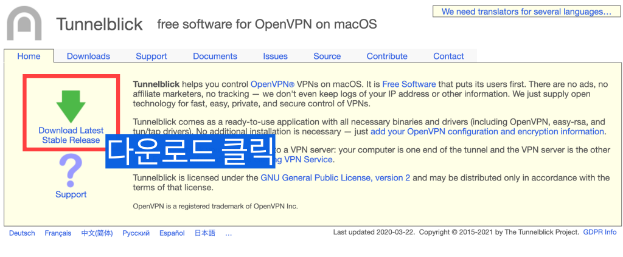Click the Support link under question mark

[x=71, y=194]
